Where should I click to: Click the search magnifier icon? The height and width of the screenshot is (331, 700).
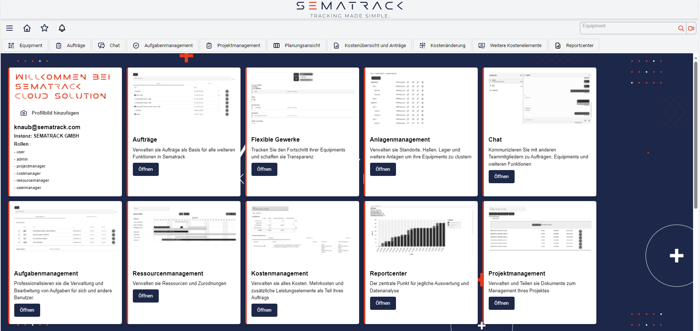pyautogui.click(x=681, y=28)
